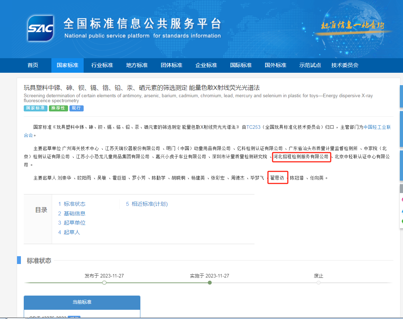403x319 pixels.
Task: Go to the 技术委员会 tab
Action: [345, 65]
